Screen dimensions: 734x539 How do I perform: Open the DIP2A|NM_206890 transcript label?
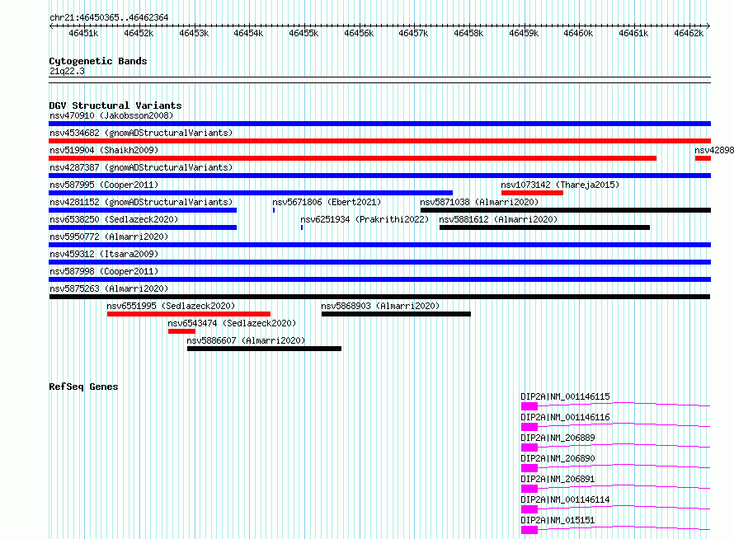point(558,458)
